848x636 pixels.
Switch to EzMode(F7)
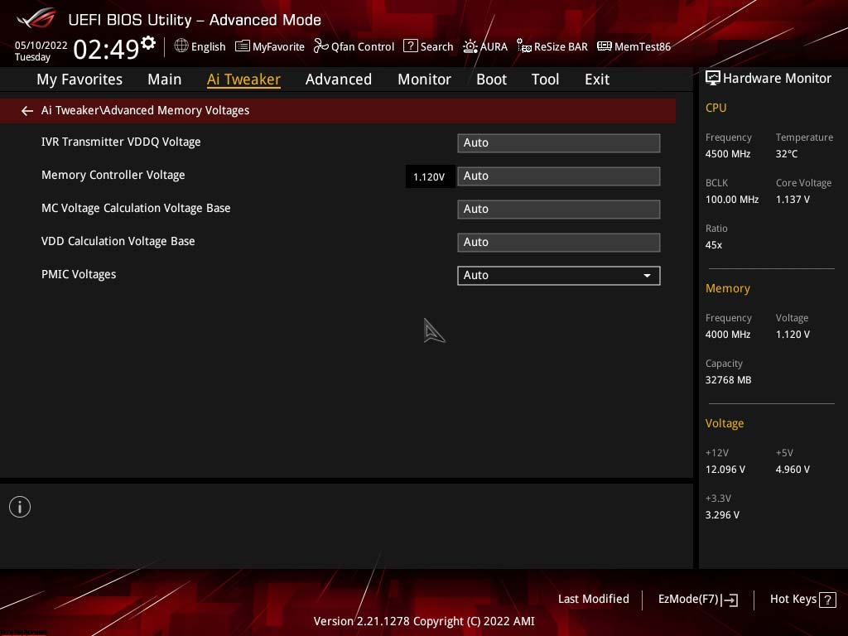pyautogui.click(x=697, y=600)
